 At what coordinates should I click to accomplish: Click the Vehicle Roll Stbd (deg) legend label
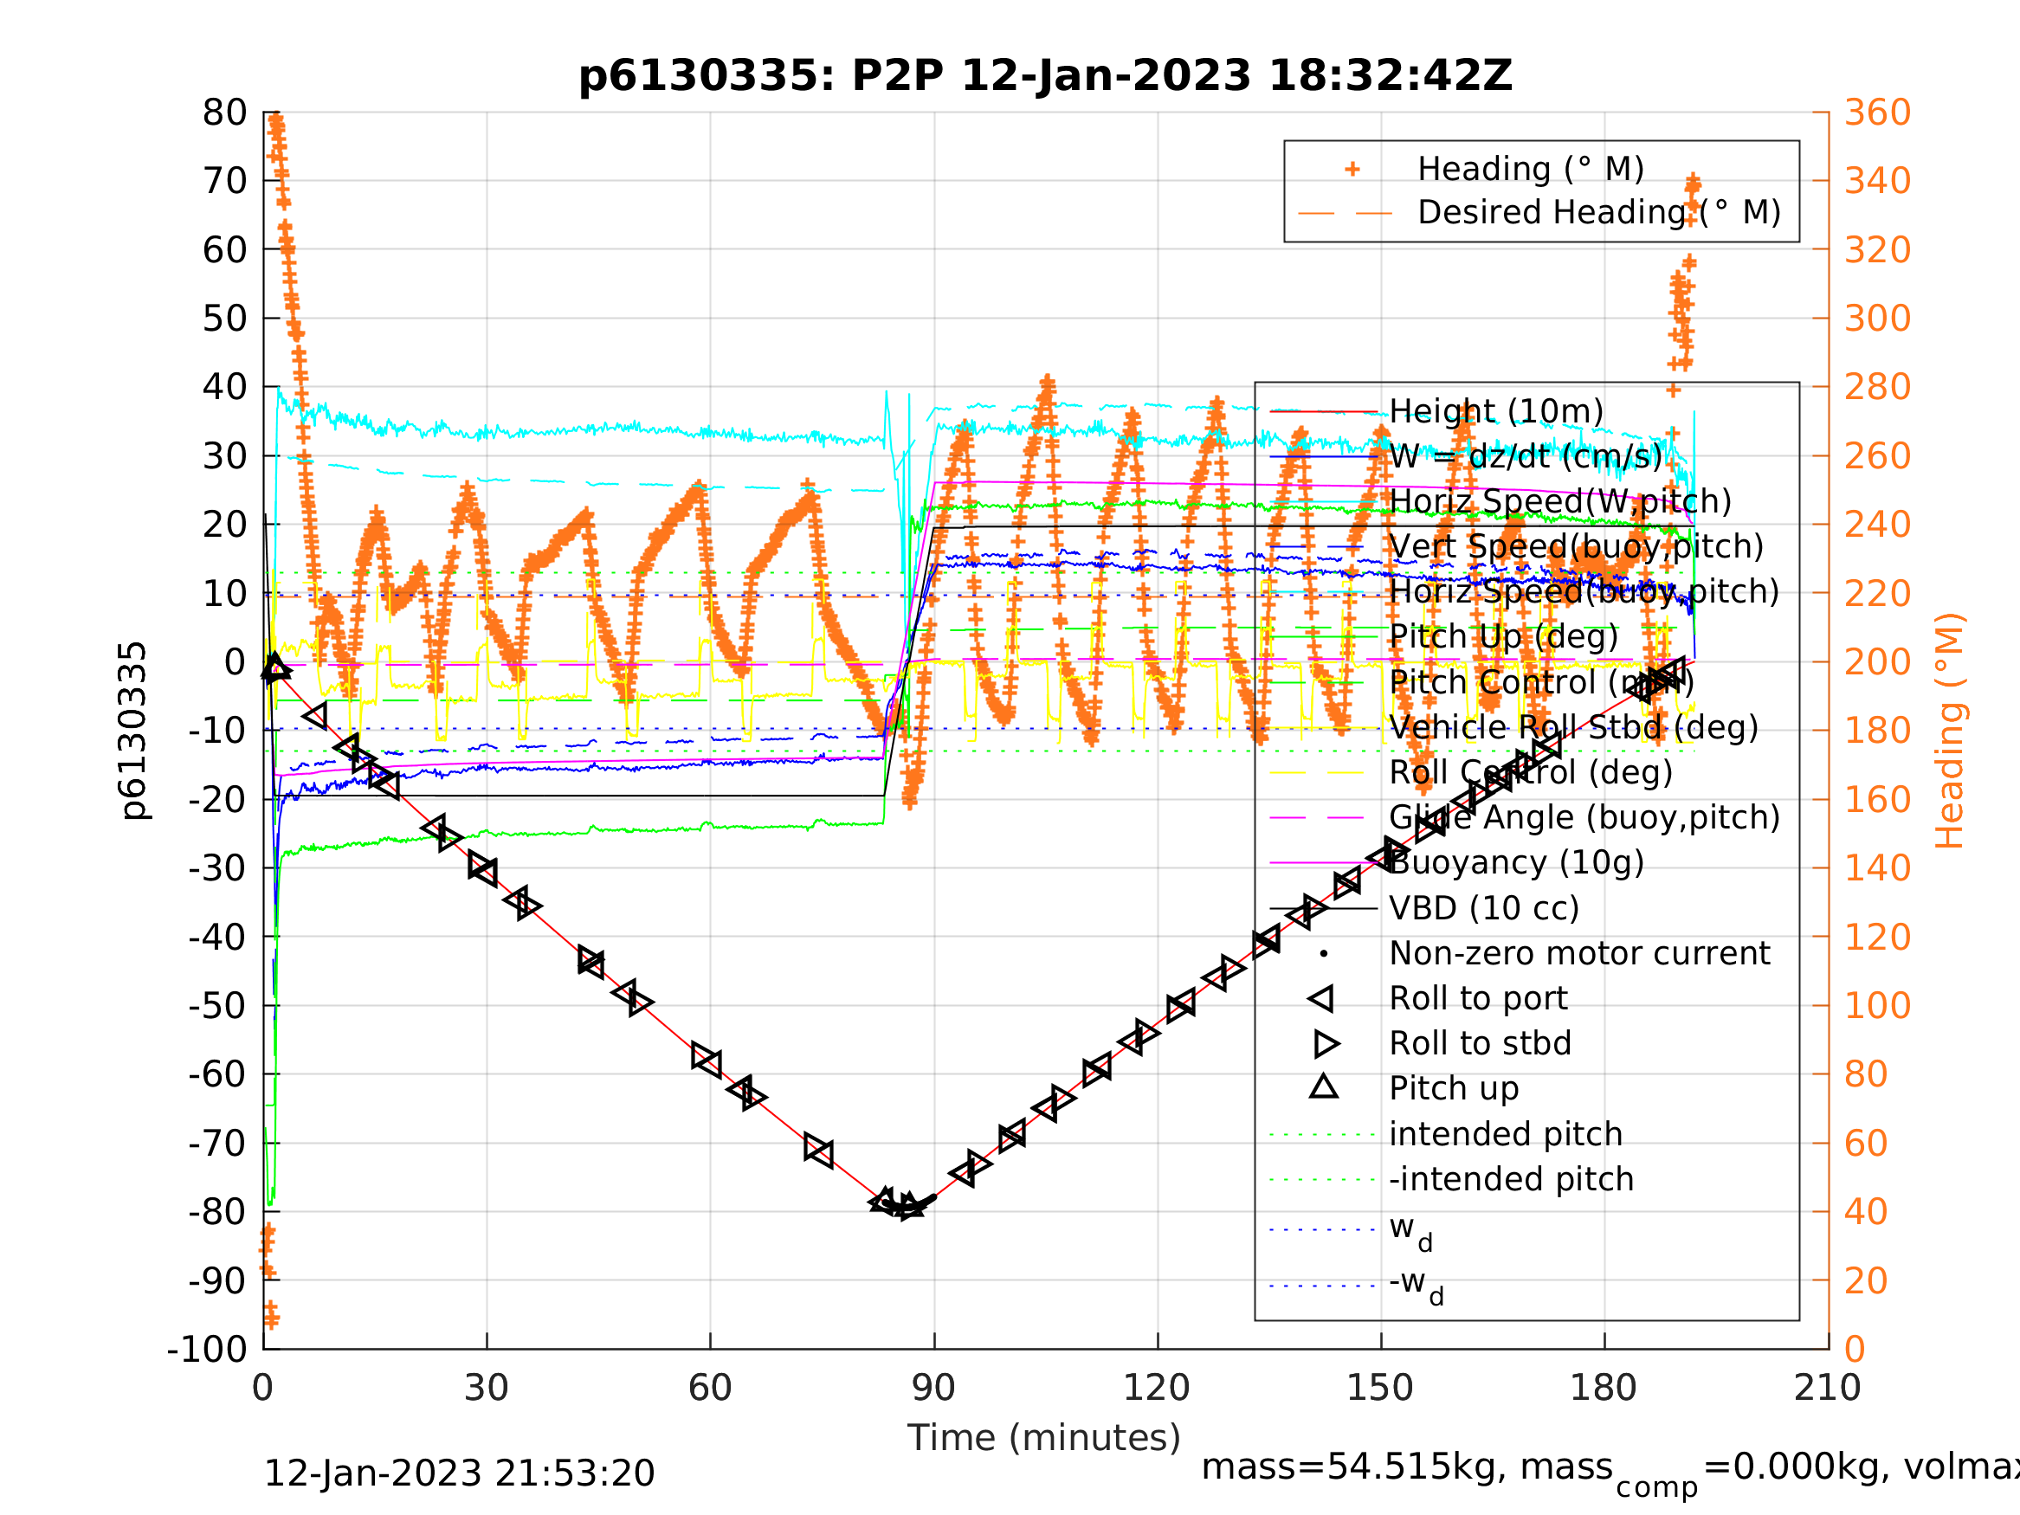[1573, 727]
